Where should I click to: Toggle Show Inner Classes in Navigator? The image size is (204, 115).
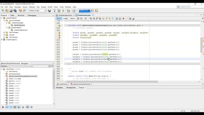19,107
